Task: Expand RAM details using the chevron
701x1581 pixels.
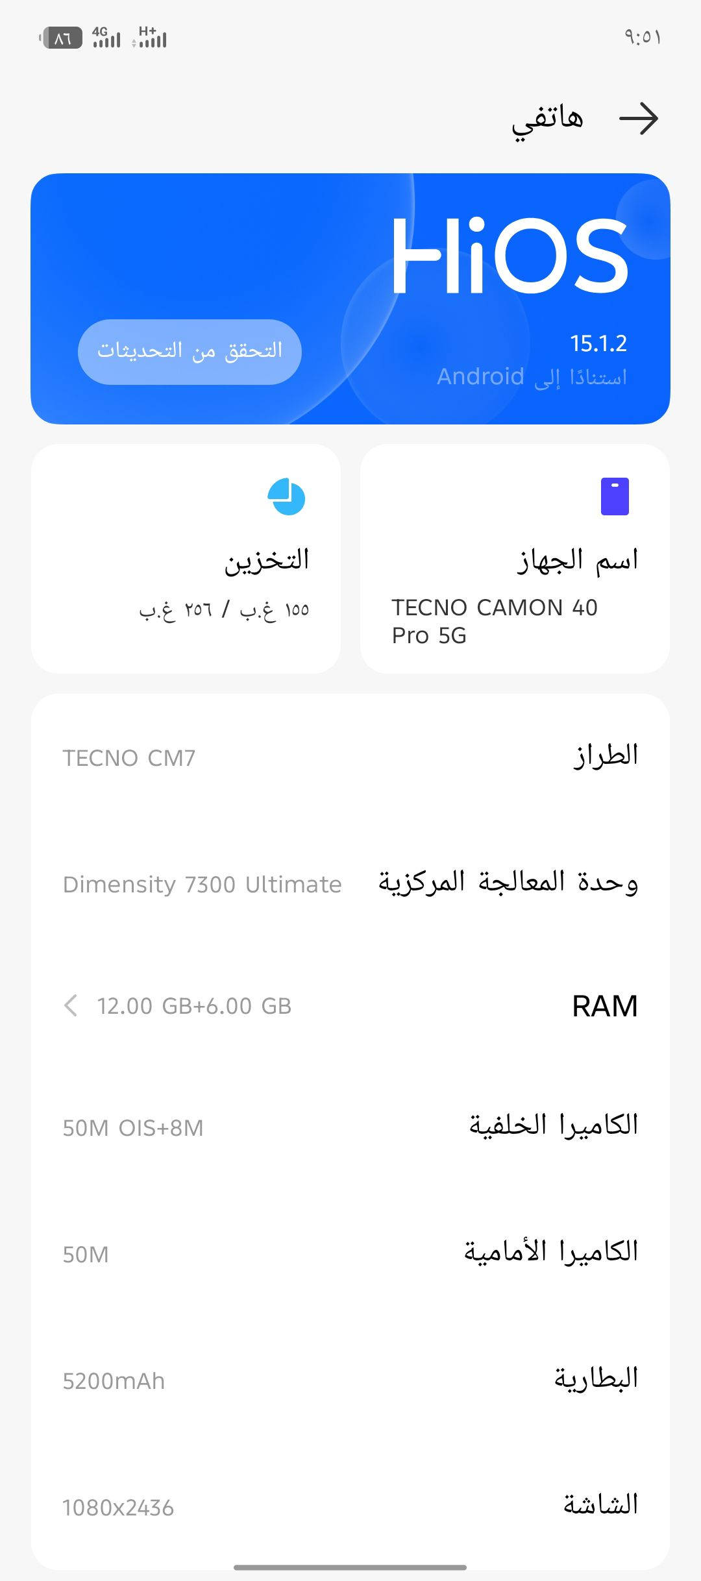Action: click(x=71, y=1006)
